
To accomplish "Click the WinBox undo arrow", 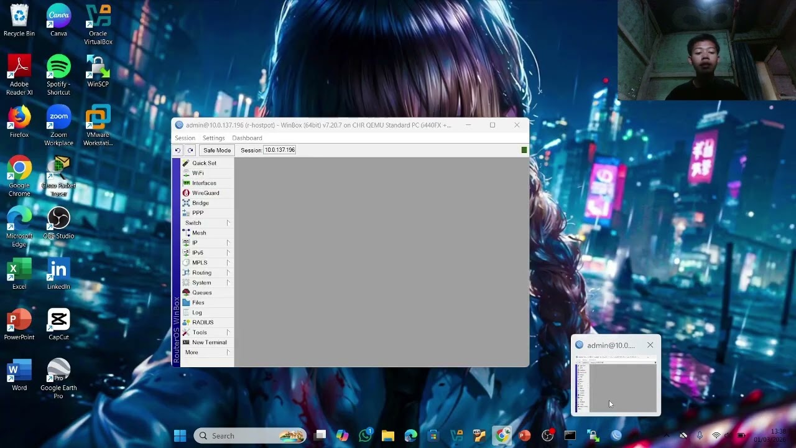I will tap(178, 150).
